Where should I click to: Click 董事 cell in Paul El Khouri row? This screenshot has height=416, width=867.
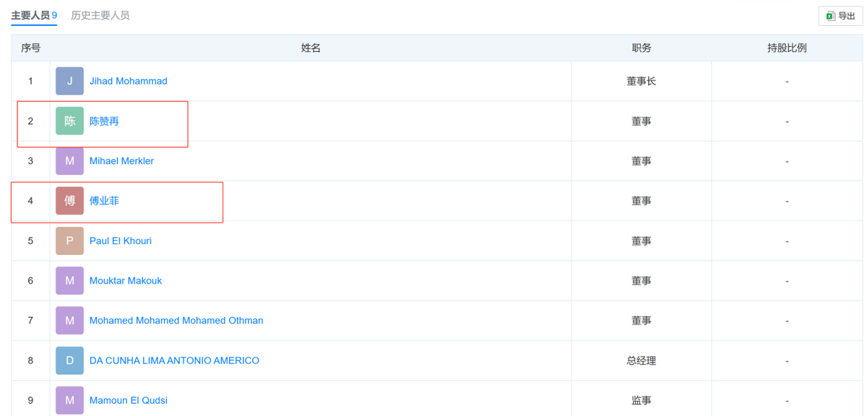pyautogui.click(x=642, y=240)
